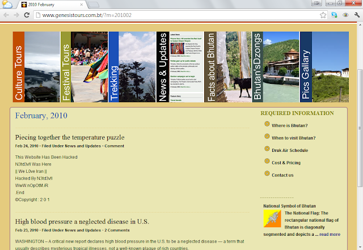This screenshot has height=250, width=363.
Task: Open the Contact us link
Action: [x=282, y=175]
